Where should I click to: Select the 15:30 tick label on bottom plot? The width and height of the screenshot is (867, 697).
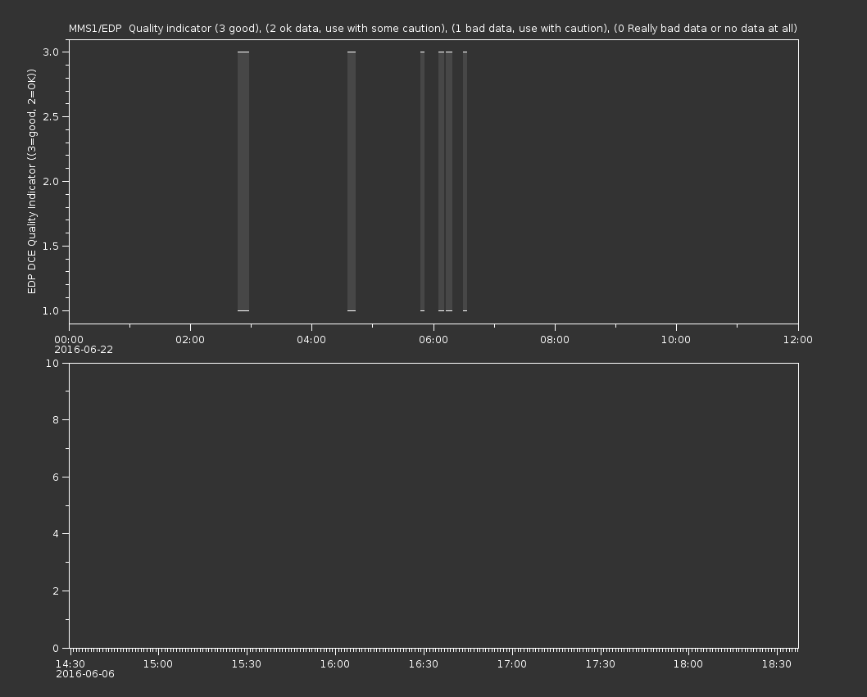click(246, 664)
